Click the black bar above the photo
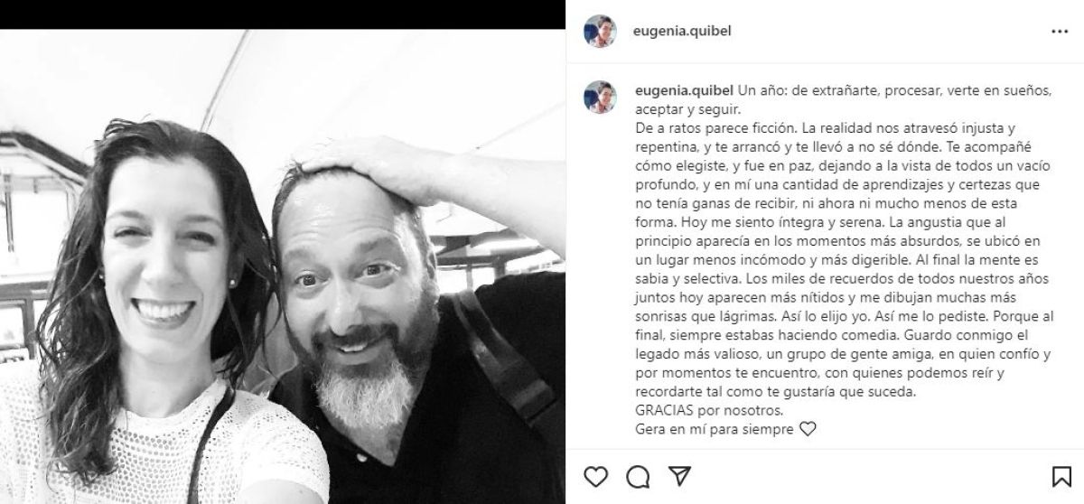1084x504 pixels. pyautogui.click(x=283, y=14)
